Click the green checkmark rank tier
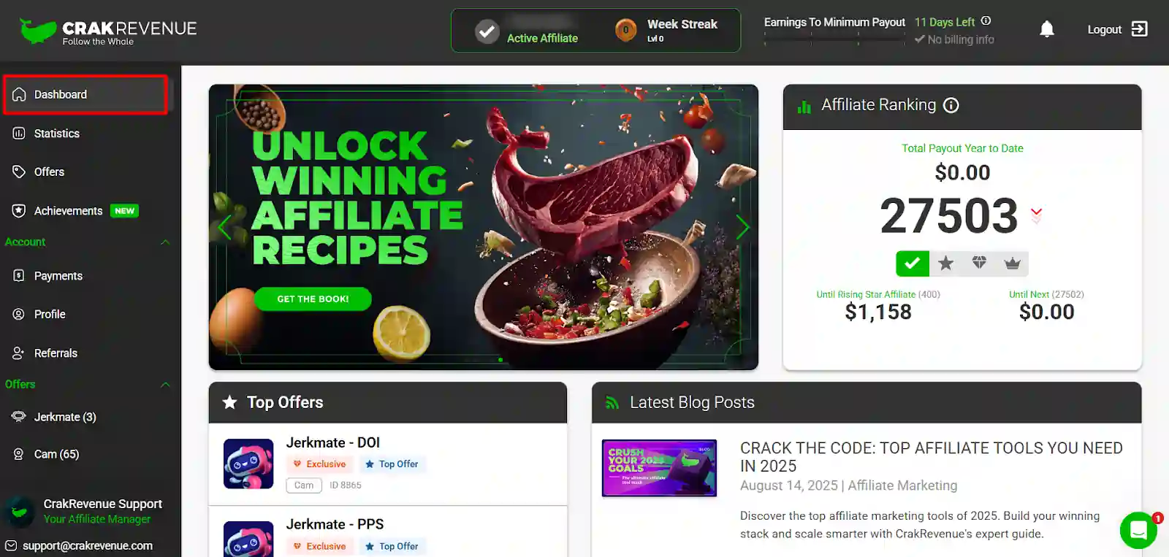1169x557 pixels. click(913, 264)
